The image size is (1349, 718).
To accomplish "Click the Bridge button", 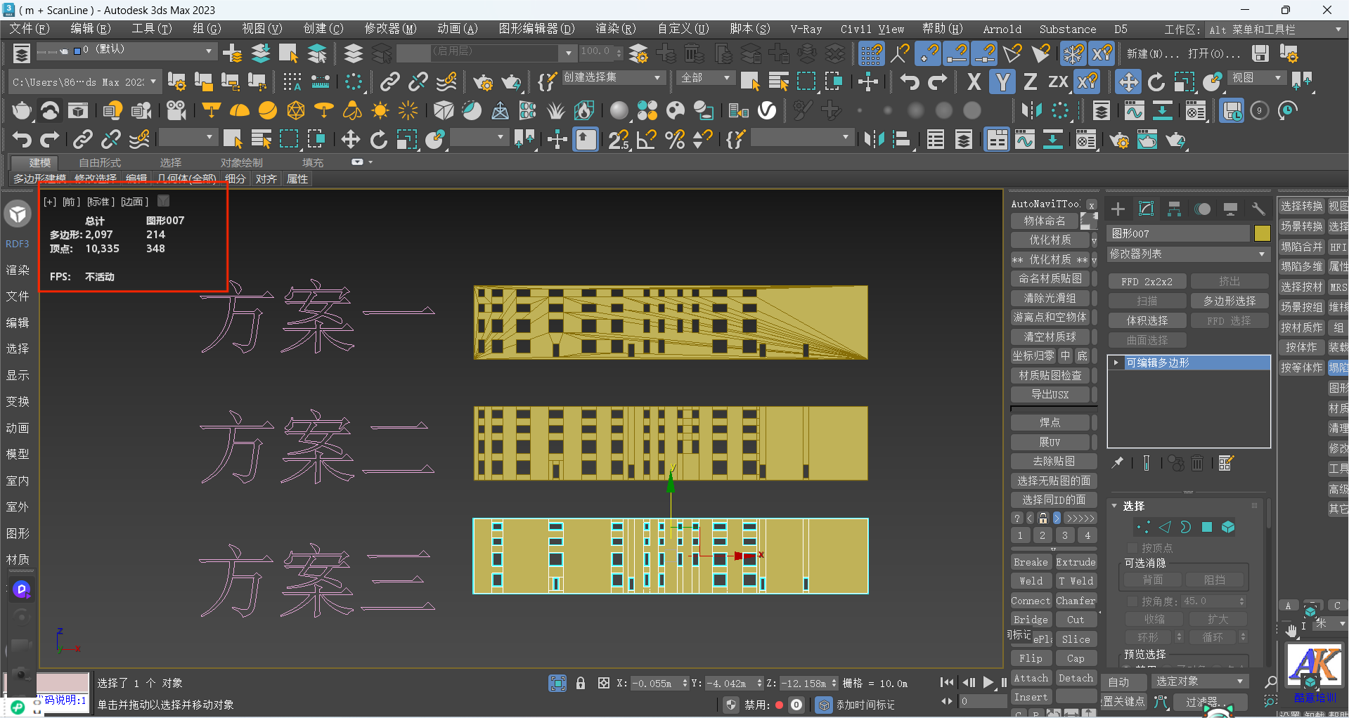I will (1031, 620).
